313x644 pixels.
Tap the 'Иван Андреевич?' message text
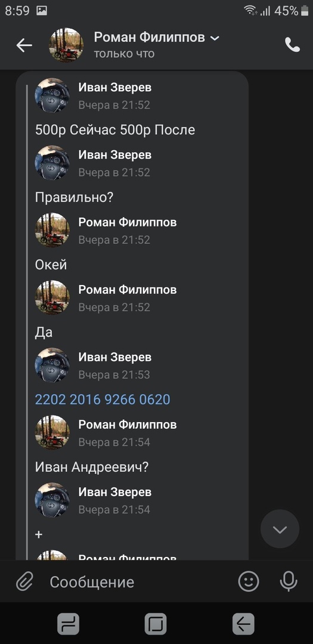[92, 467]
